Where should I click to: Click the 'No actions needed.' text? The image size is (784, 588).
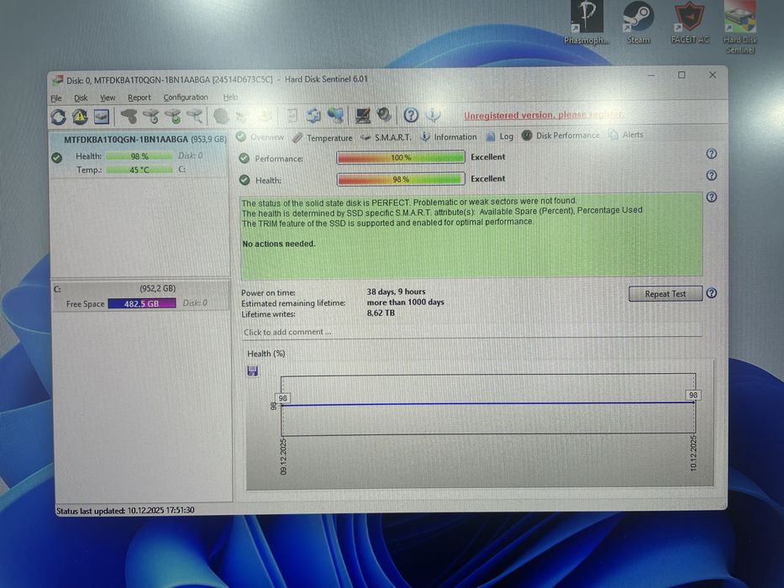(x=279, y=244)
